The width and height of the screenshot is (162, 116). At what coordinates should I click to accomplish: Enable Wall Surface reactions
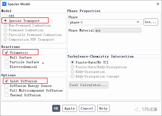click(6, 57)
